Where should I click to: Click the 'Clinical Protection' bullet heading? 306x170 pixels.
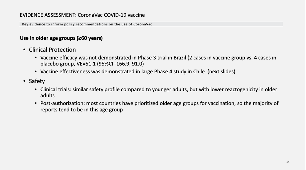[52, 50]
